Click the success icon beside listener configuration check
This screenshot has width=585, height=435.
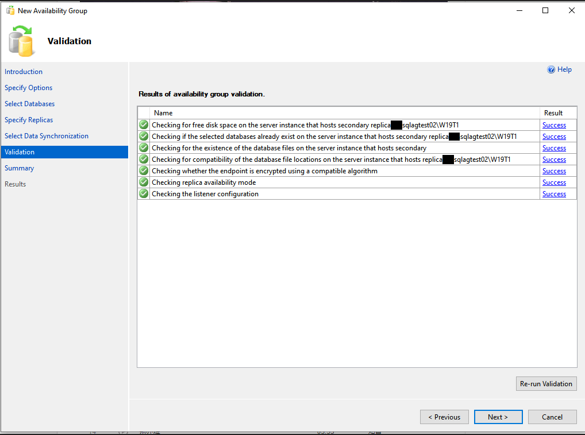[x=144, y=194]
